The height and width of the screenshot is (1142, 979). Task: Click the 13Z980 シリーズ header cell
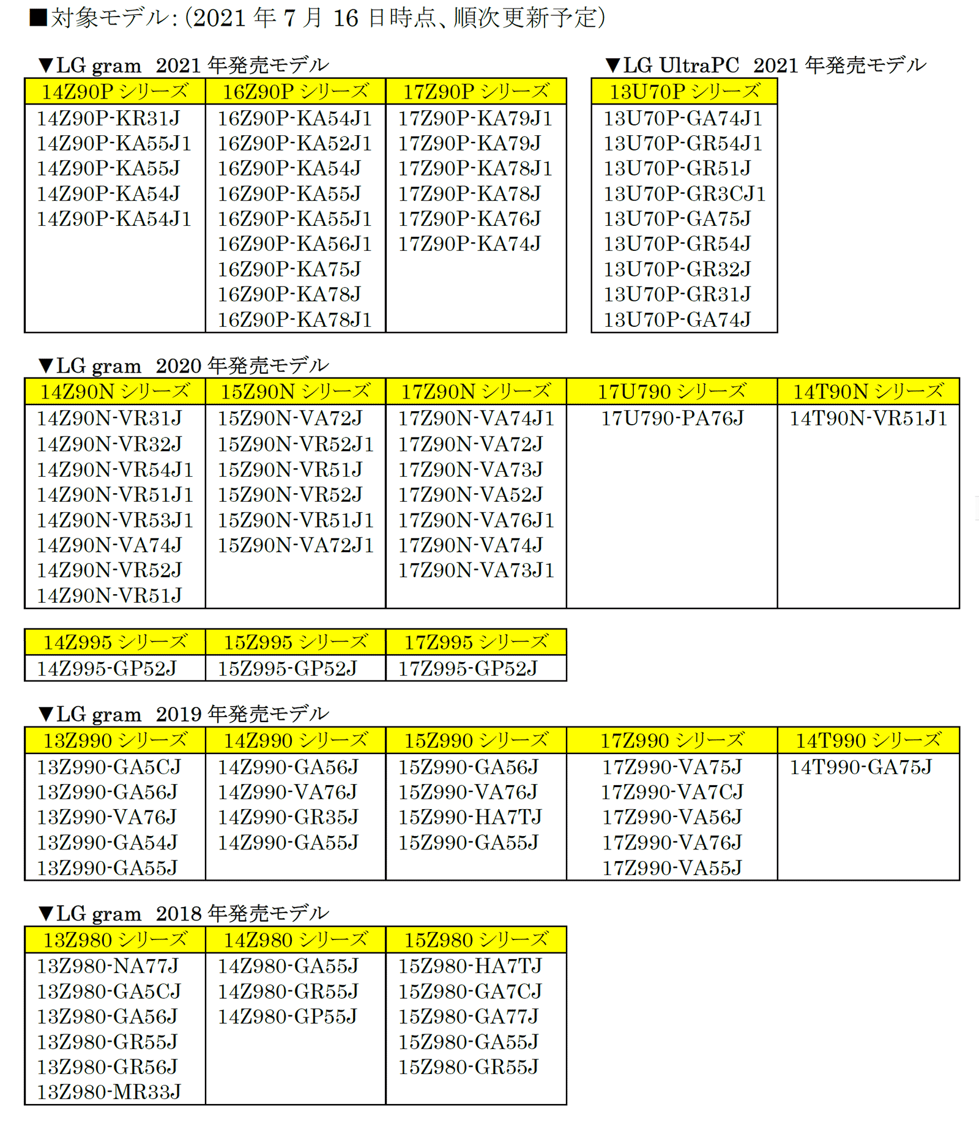click(x=115, y=940)
